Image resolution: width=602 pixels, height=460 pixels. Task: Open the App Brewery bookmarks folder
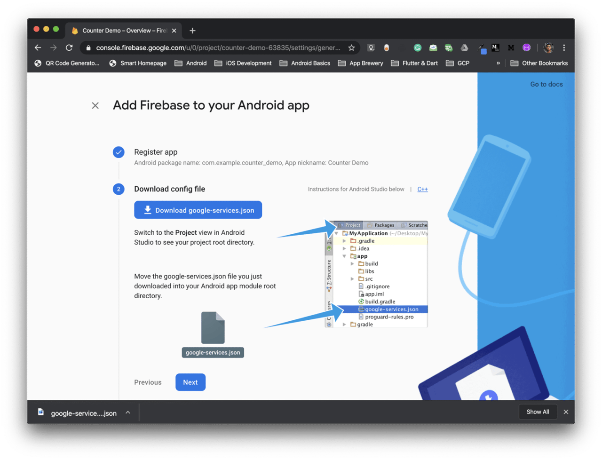(360, 63)
